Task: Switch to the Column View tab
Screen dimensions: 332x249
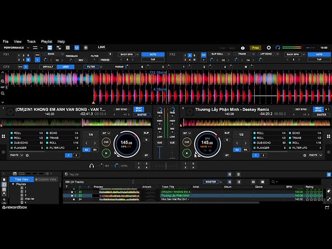Action: [46, 179]
